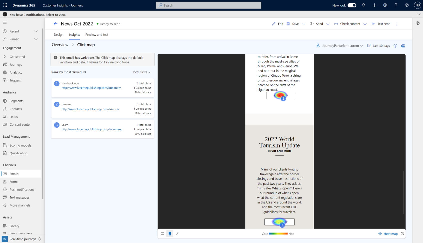Open the Copilot icon in top bar

tap(407, 5)
